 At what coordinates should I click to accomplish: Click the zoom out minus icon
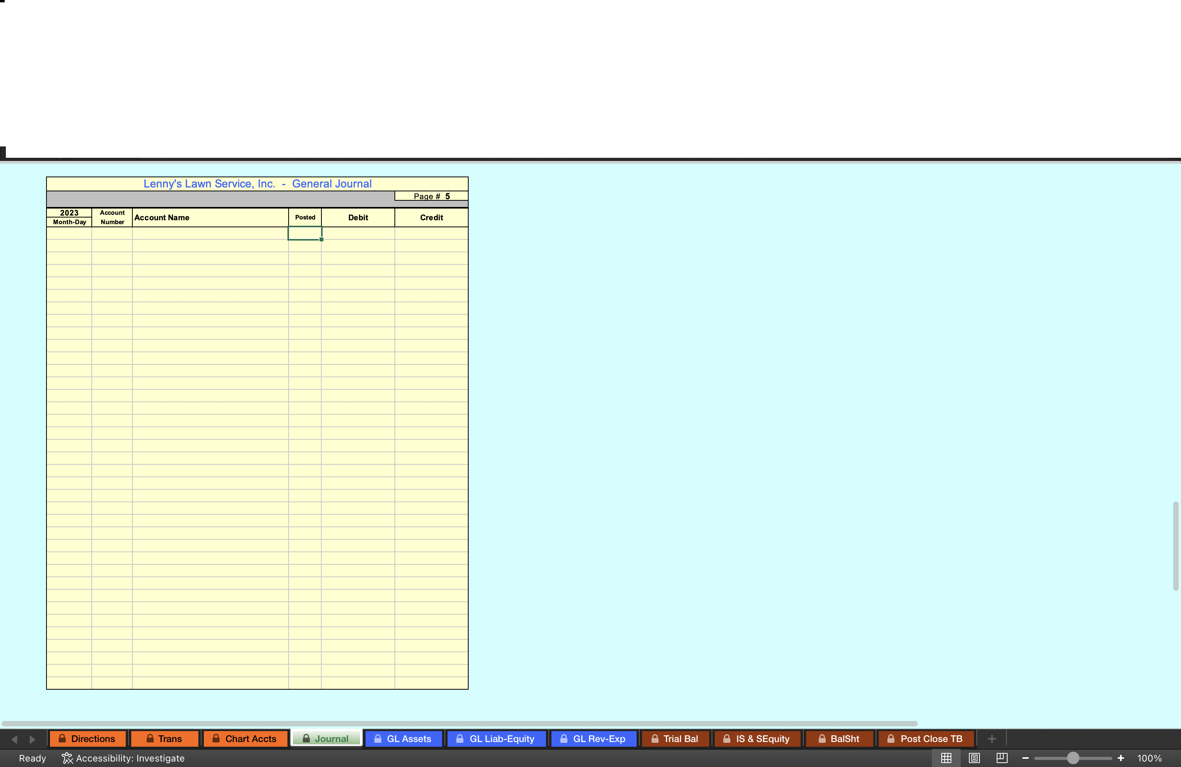pos(1025,758)
